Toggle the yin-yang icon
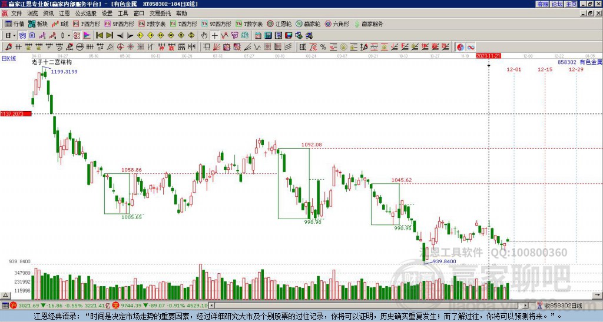Screen dimensions: 603x322 (x=460, y=47)
